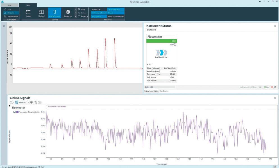Viewport: 279px width, 168px height.
Task: Click the Frequency (Hz) 12,80 value
Action: click(172, 74)
